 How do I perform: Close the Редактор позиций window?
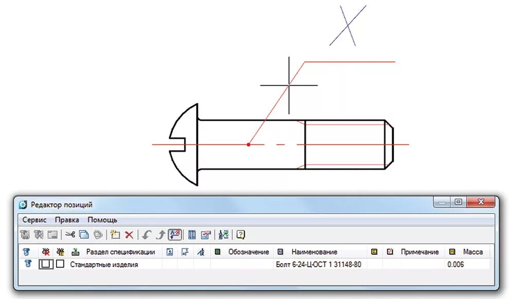coord(481,202)
